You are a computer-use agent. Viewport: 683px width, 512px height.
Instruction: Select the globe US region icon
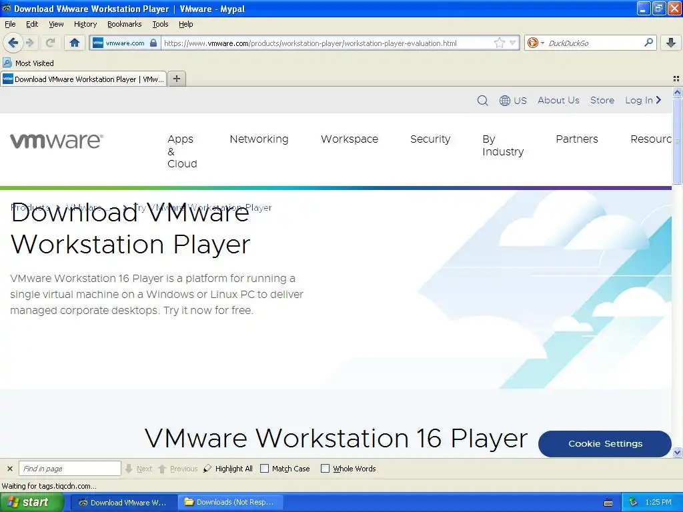(x=513, y=101)
